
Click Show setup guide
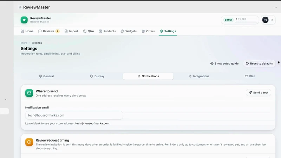click(x=224, y=64)
